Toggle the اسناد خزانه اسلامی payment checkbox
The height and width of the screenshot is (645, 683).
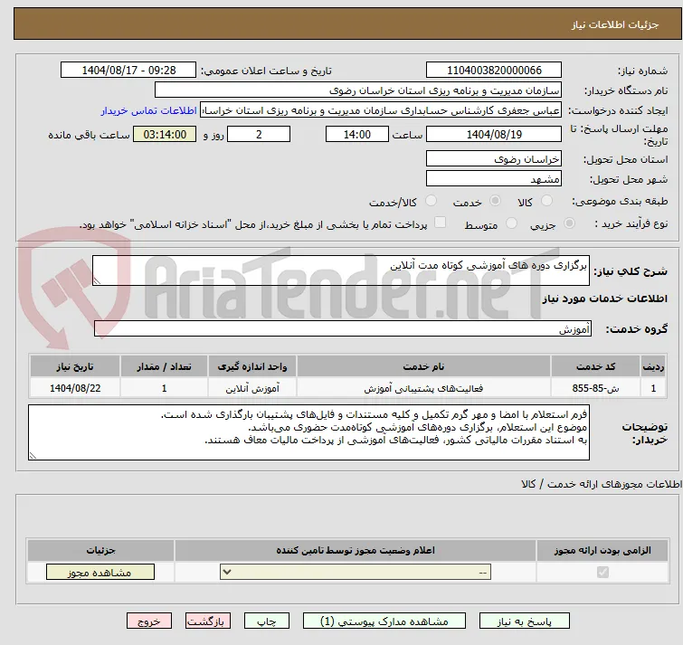(x=441, y=223)
